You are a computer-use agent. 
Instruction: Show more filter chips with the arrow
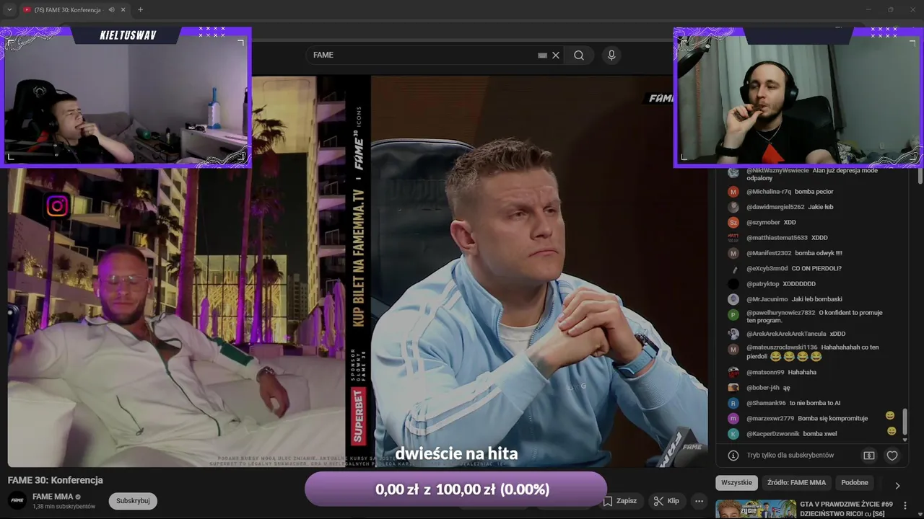897,485
